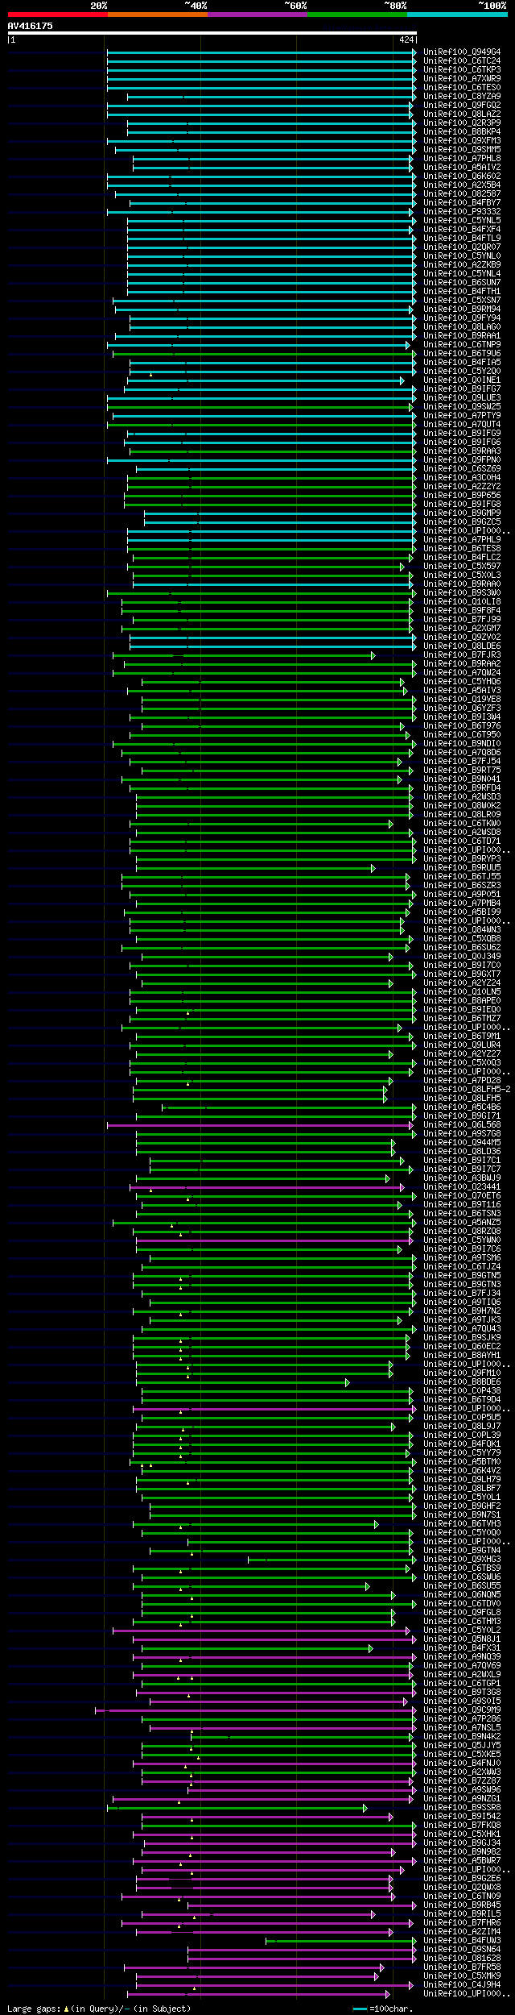Click the UniRef100_Q9SMM5 label

pyautogui.click(x=462, y=149)
